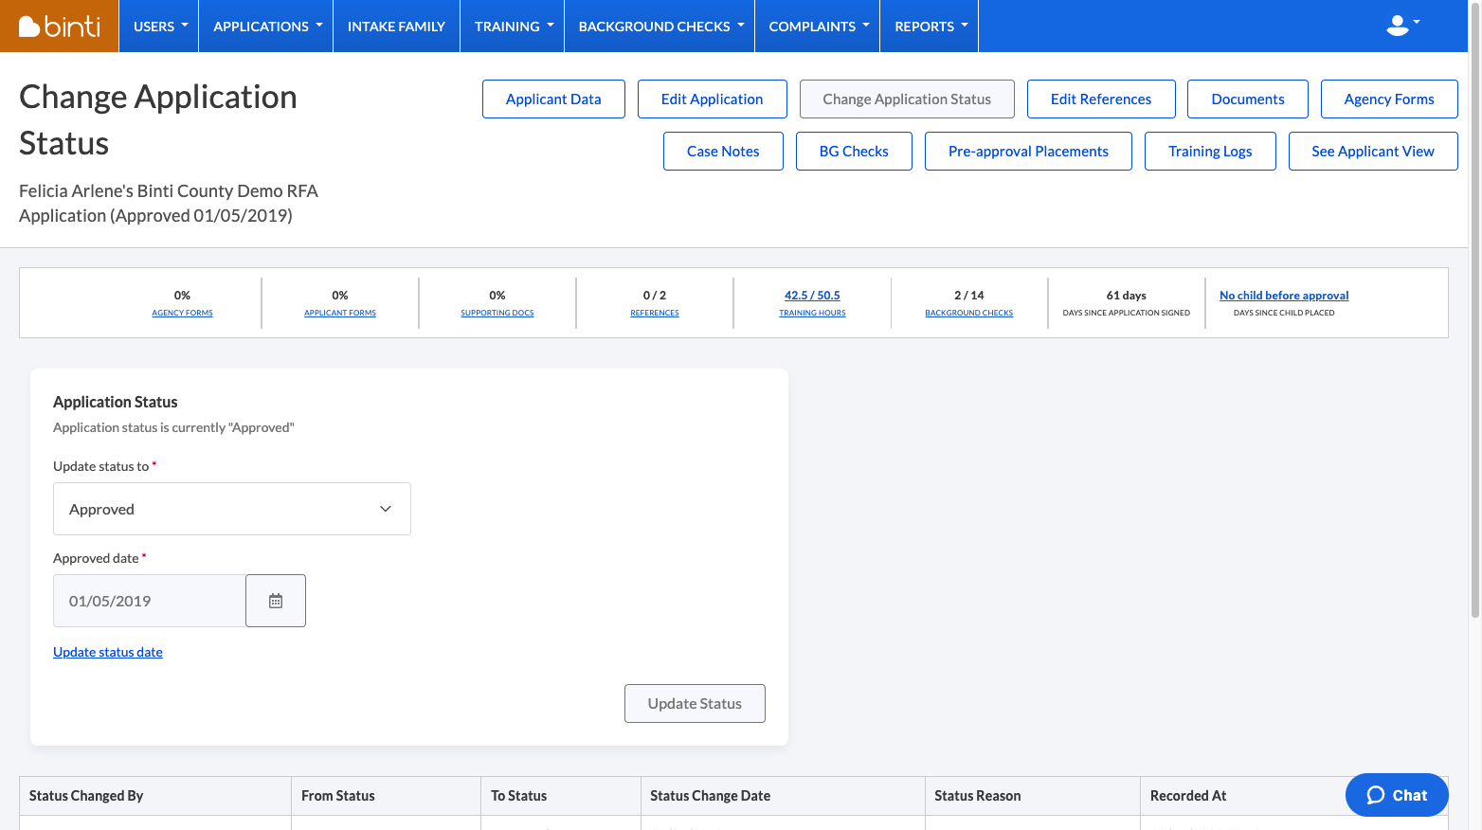The width and height of the screenshot is (1482, 830).
Task: Click the Update status date link
Action: pyautogui.click(x=108, y=652)
